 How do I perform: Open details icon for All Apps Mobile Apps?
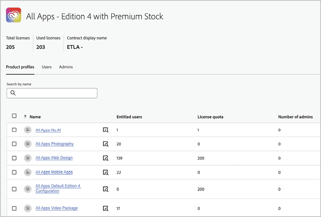click(x=106, y=172)
